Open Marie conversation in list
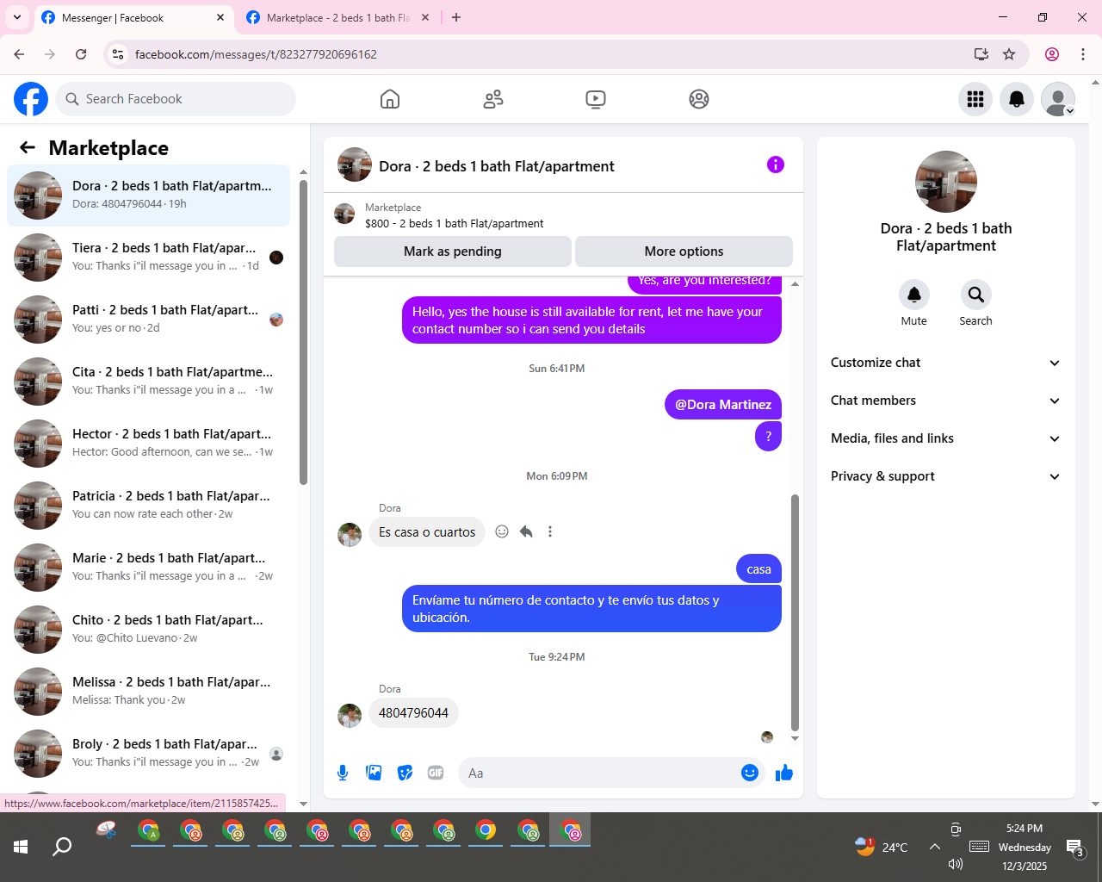 point(148,568)
